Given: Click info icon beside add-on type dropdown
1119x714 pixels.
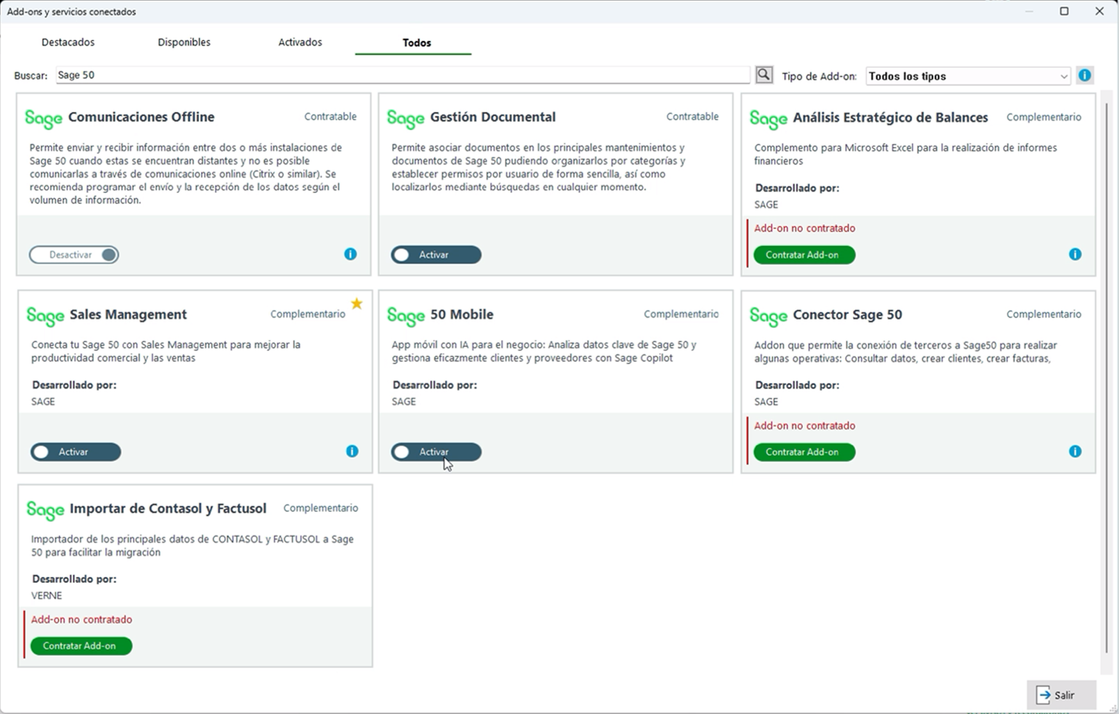Looking at the screenshot, I should (x=1084, y=76).
